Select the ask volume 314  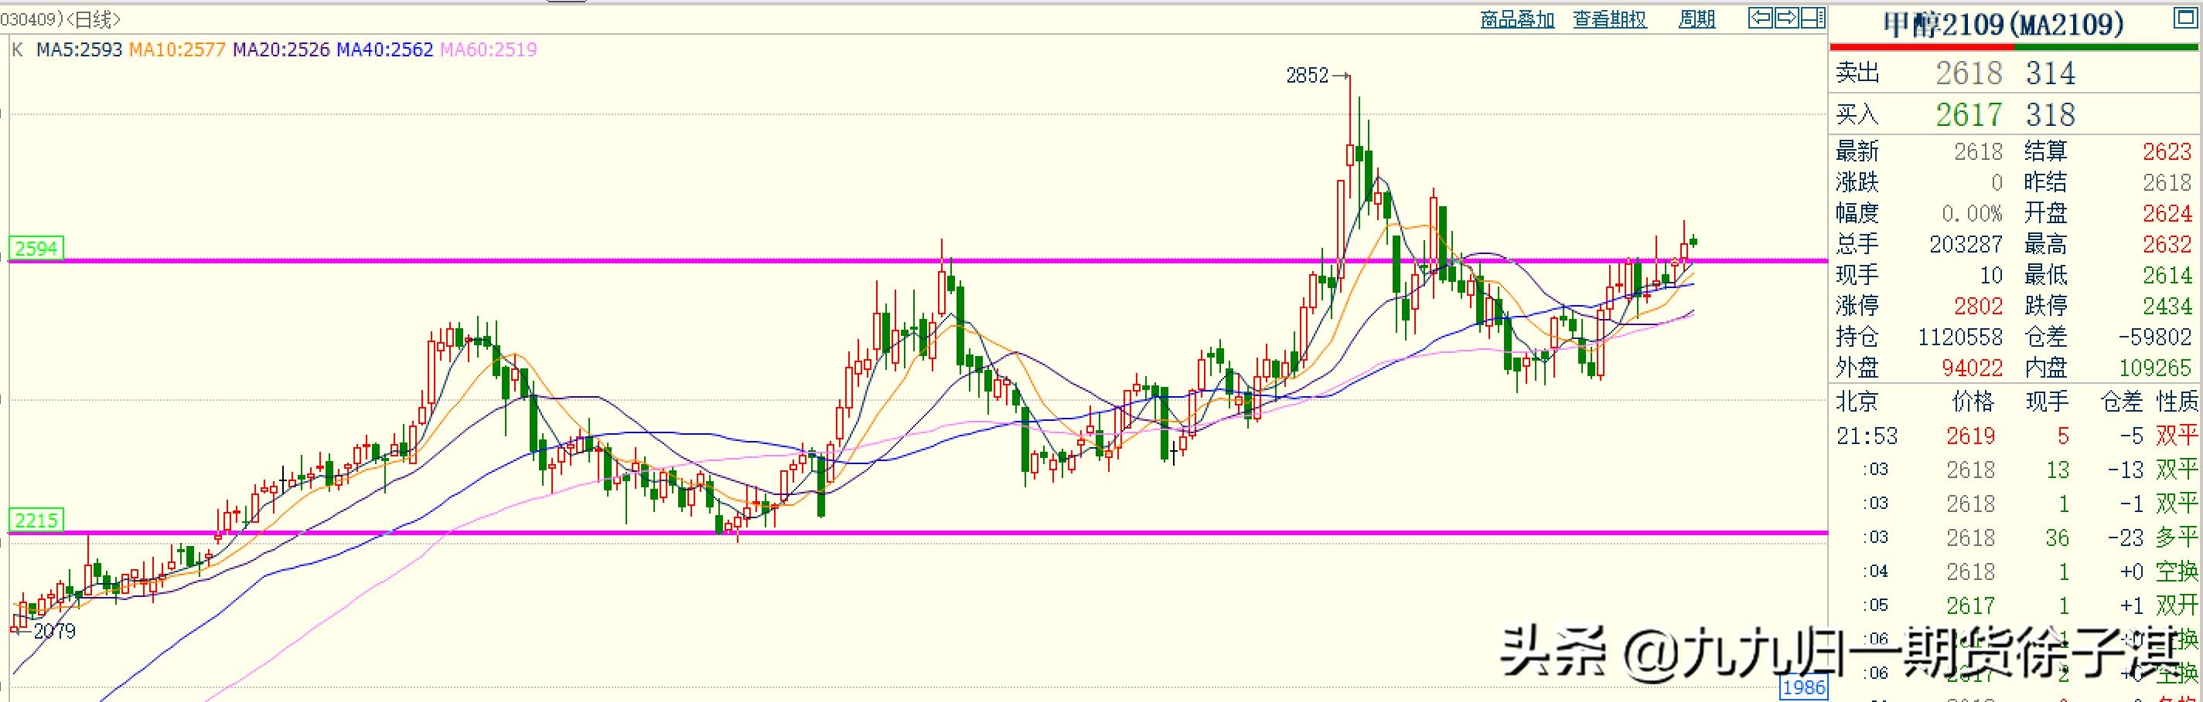(2050, 73)
